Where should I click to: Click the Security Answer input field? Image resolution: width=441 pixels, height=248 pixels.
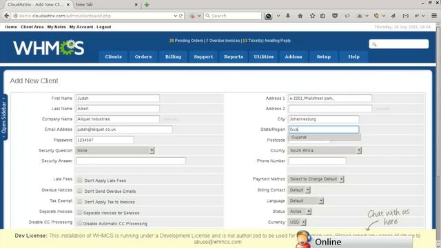pyautogui.click(x=131, y=161)
